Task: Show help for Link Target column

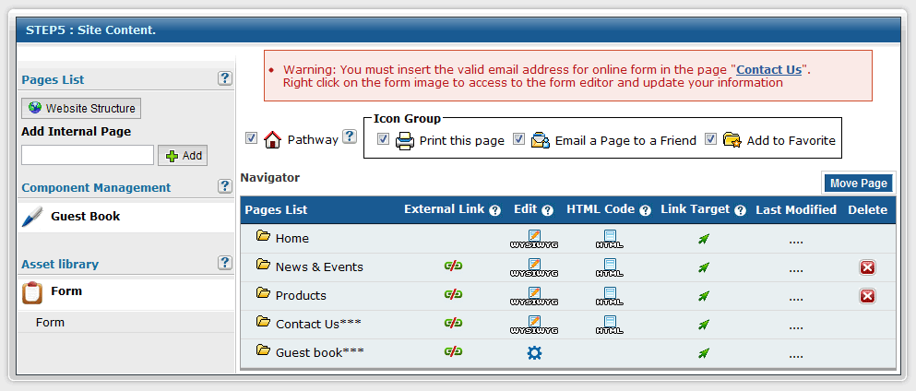Action: 741,210
